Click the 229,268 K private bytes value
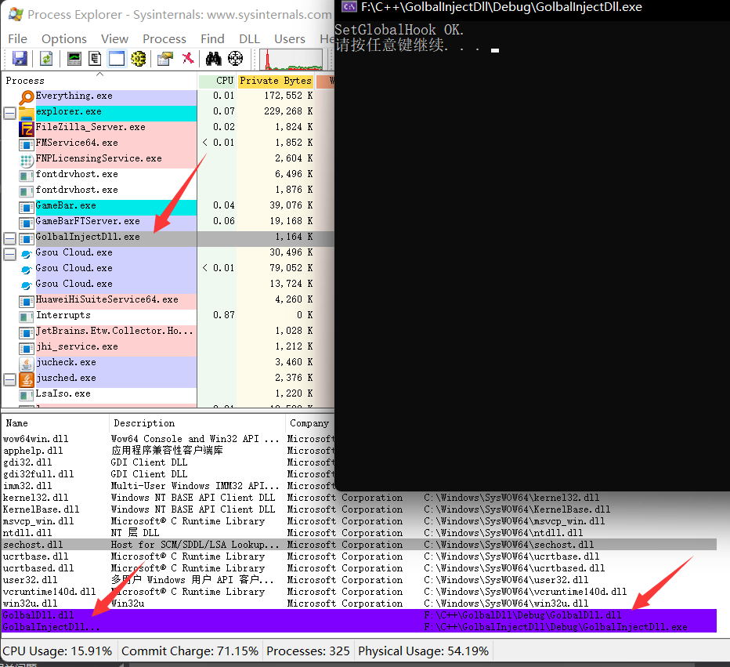Viewport: 730px width, 667px height. tap(289, 111)
